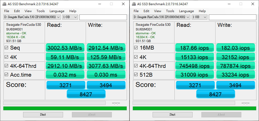This screenshot has width=259, height=121.
Task: Open the Edit menu in right window
Action: tap(146, 11)
